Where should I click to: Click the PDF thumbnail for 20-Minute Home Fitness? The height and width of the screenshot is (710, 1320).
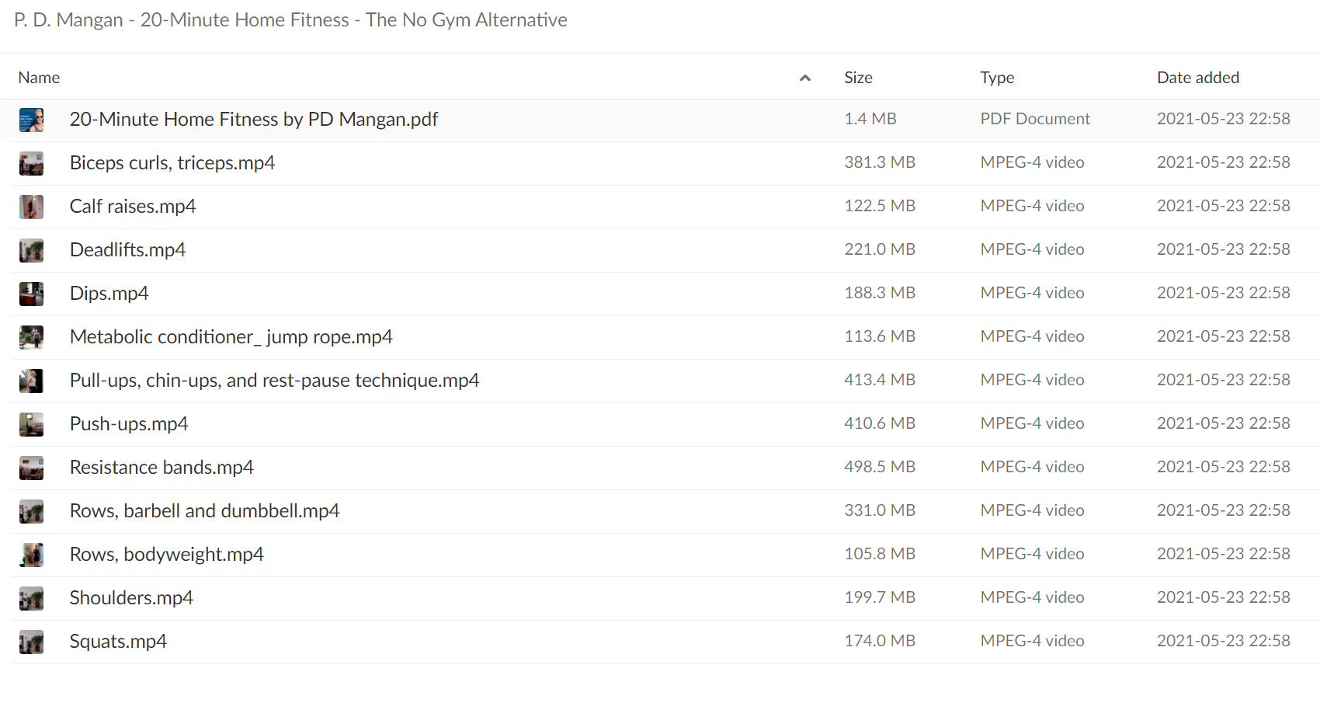tap(31, 120)
